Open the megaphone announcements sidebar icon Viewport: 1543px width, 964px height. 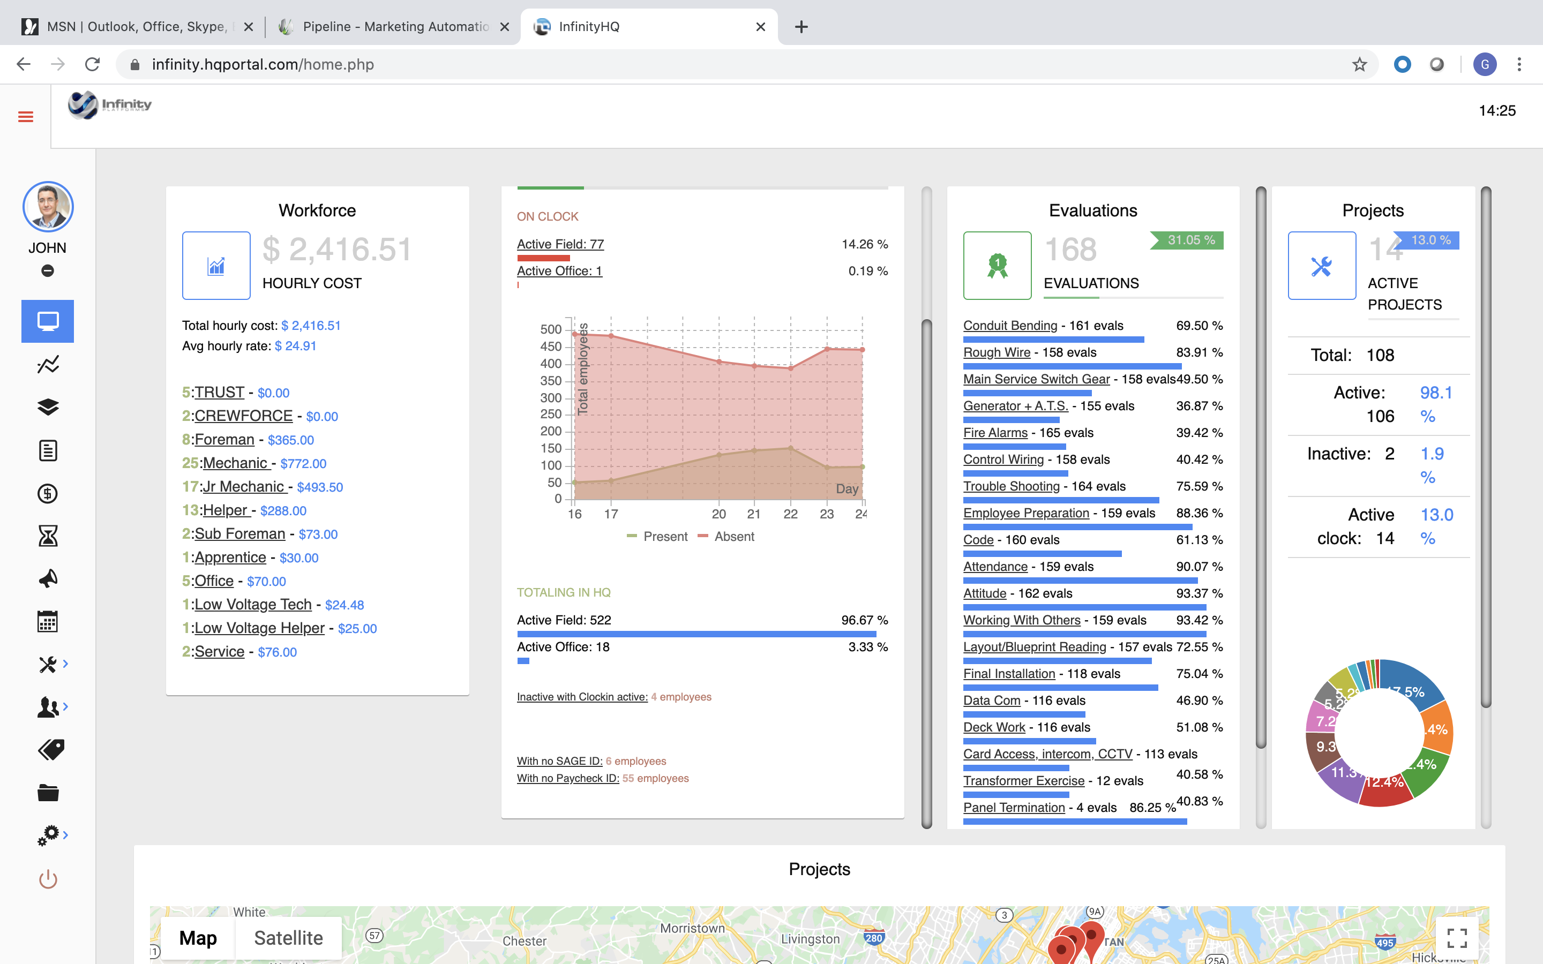(x=48, y=578)
